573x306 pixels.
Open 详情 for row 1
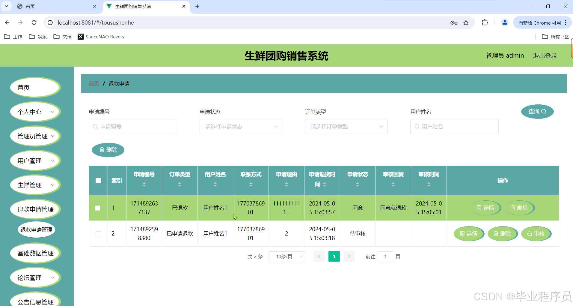point(485,208)
